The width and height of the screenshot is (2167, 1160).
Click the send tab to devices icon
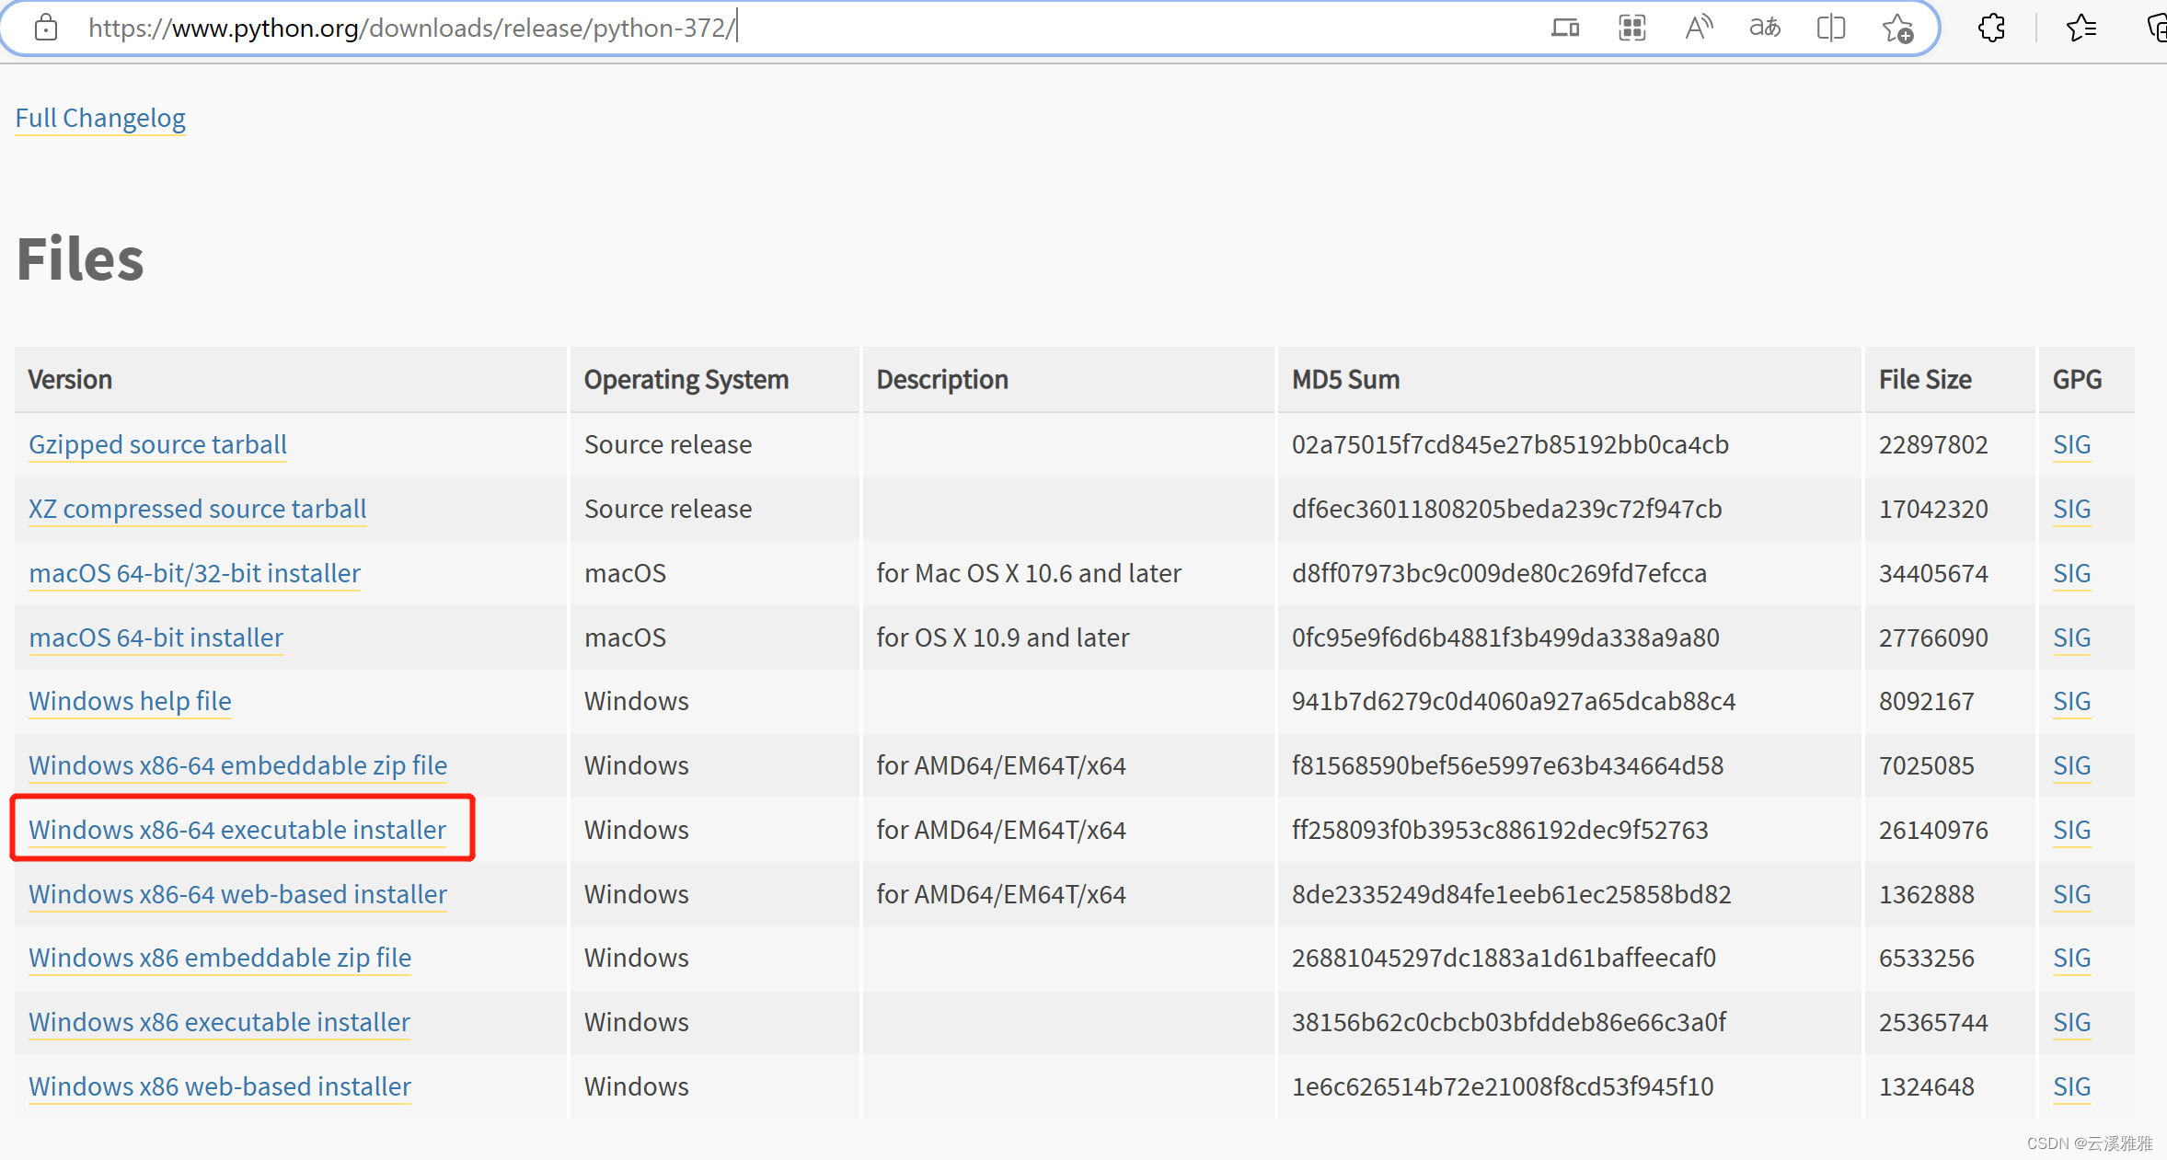click(1565, 28)
